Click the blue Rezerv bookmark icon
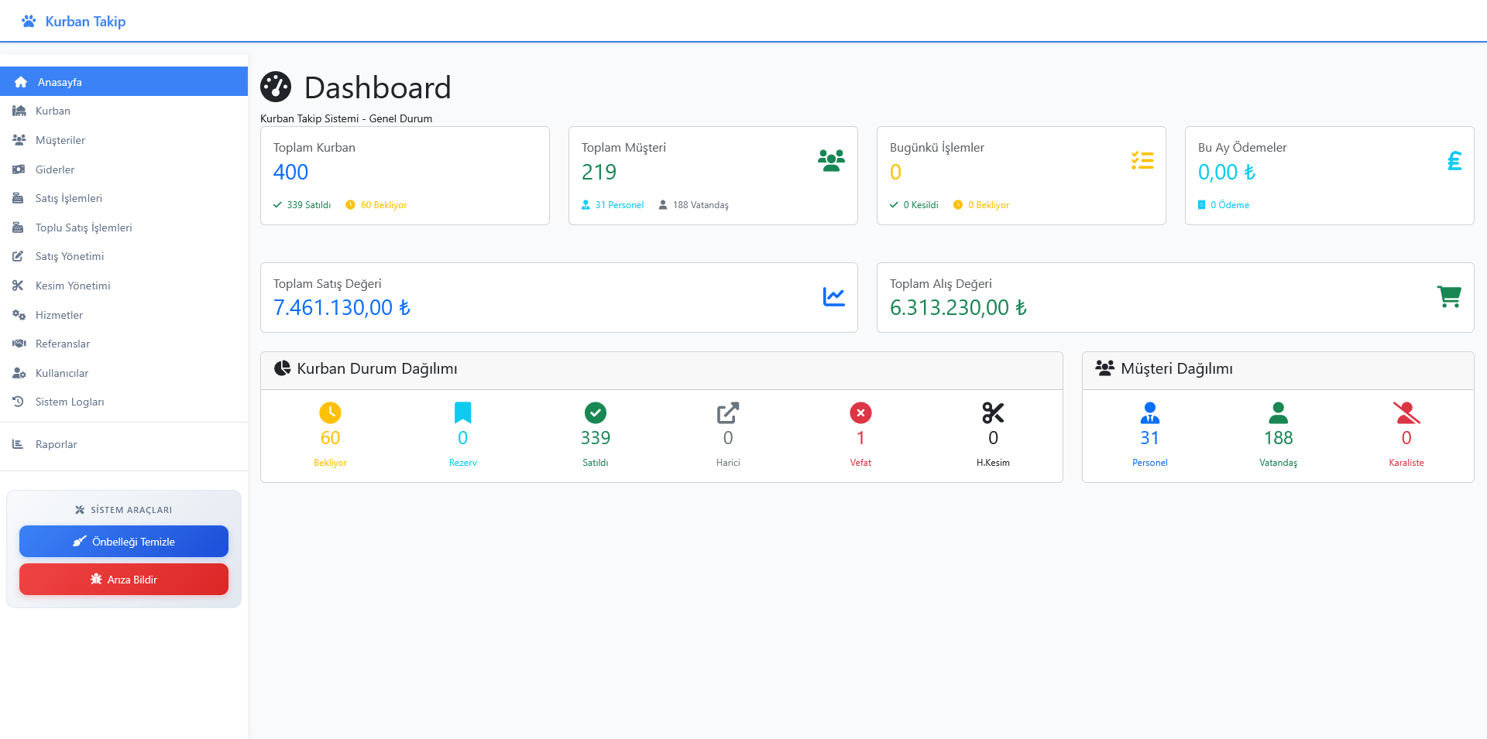 click(462, 413)
